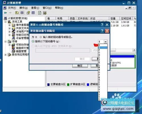Toggle the Show/Hide console tree toolbar icon

pos(22,13)
